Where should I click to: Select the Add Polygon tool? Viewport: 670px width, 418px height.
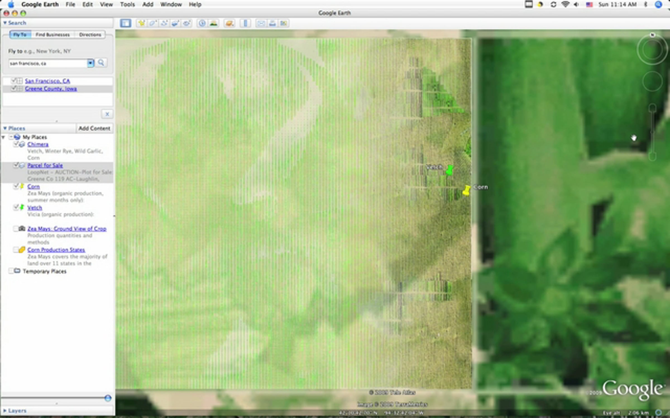click(x=153, y=23)
